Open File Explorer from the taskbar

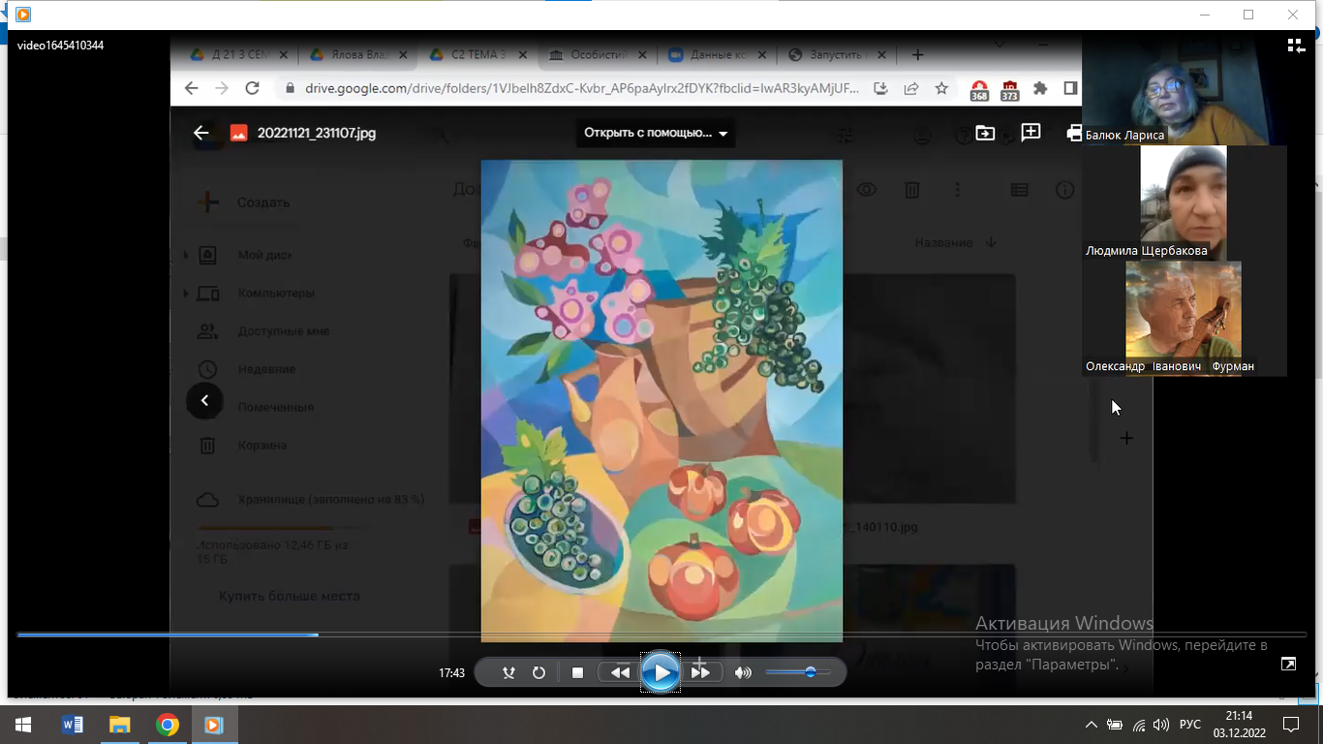click(119, 725)
